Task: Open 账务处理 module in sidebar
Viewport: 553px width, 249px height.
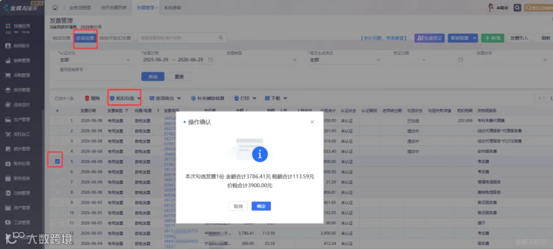Action: click(x=18, y=164)
